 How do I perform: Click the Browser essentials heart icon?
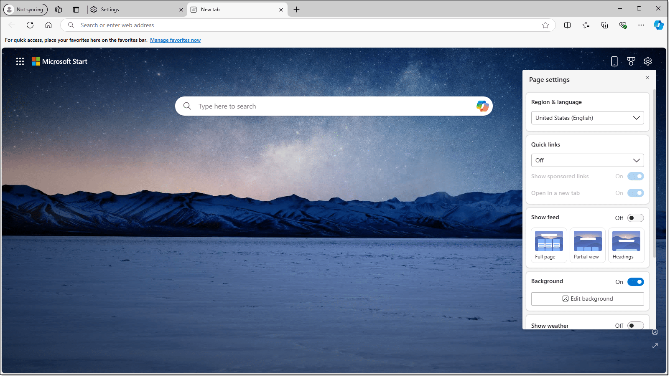623,25
